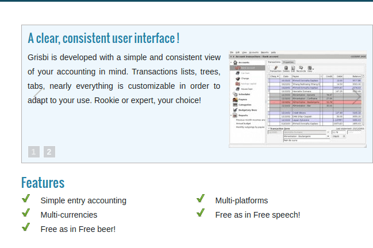Click the 'A clear, consistent user interface!' heading
The width and height of the screenshot is (373, 248).
103,38
